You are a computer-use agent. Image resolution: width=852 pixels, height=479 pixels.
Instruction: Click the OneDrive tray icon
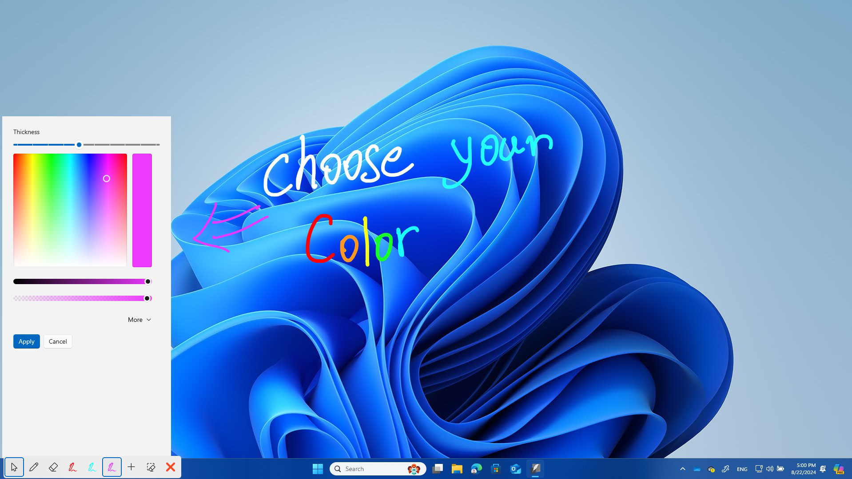[697, 469]
